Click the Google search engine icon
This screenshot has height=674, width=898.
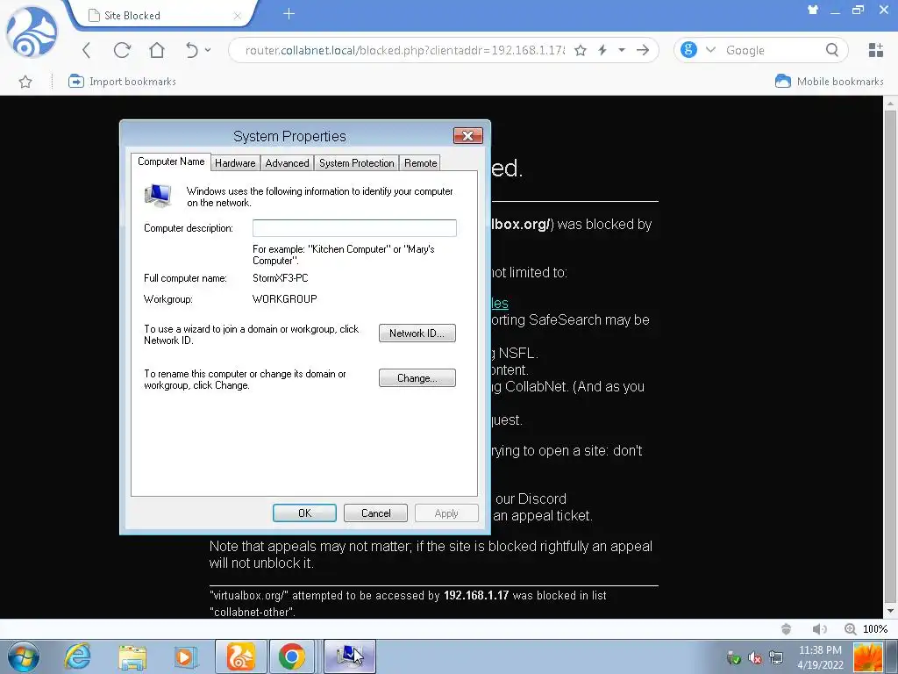[x=688, y=50]
